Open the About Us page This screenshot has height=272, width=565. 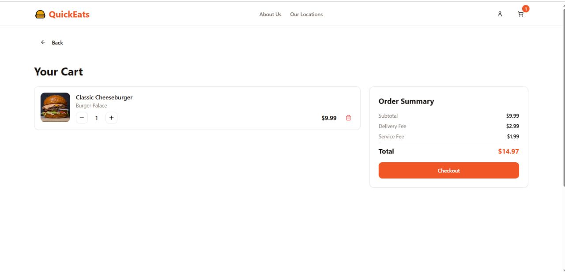[270, 15]
